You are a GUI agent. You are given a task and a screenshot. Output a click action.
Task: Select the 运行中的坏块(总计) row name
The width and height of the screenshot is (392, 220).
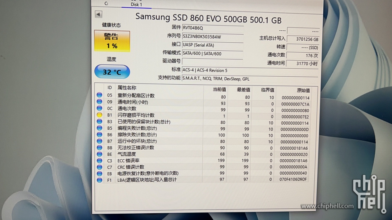[137, 141]
